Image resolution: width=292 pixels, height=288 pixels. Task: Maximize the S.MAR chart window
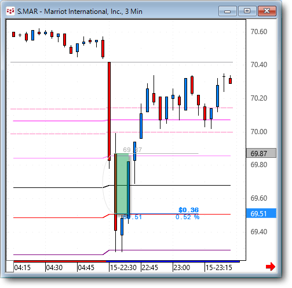(247, 11)
